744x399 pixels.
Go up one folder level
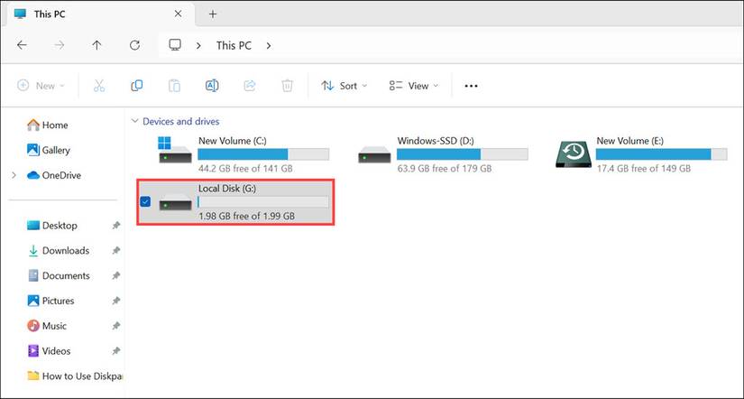point(96,45)
